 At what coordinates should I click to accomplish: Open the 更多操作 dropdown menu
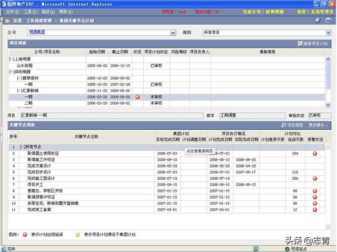pyautogui.click(x=318, y=125)
